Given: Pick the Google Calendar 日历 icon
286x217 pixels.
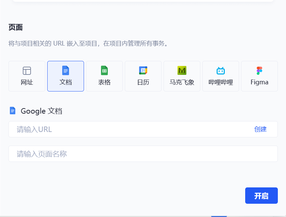Looking at the screenshot, I should 143,70.
